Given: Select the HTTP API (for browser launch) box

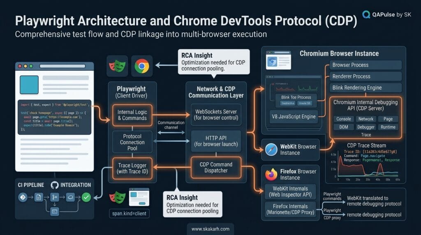Looking at the screenshot, I should click(x=216, y=141).
